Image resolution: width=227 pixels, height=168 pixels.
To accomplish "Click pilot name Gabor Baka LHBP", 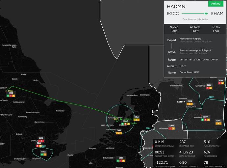I will click(189, 72).
